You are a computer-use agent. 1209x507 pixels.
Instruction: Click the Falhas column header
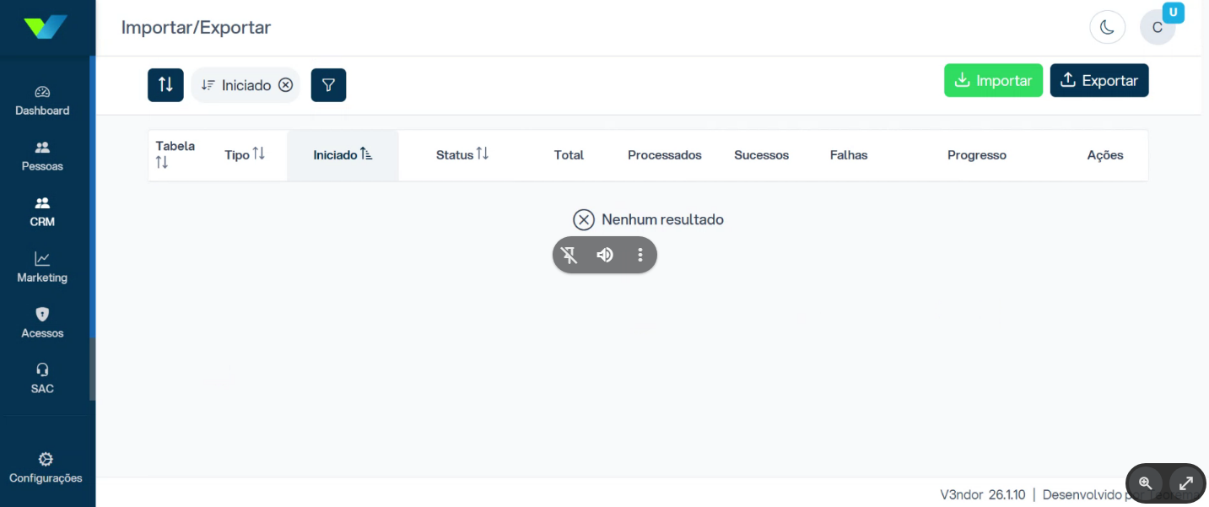click(849, 155)
